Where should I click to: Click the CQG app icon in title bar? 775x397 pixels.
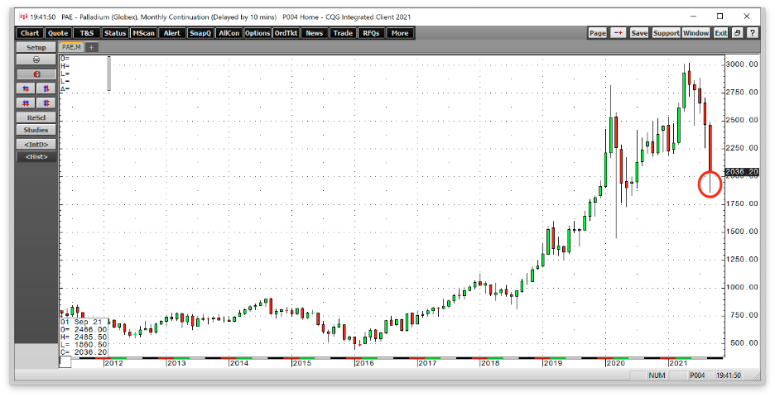[23, 17]
